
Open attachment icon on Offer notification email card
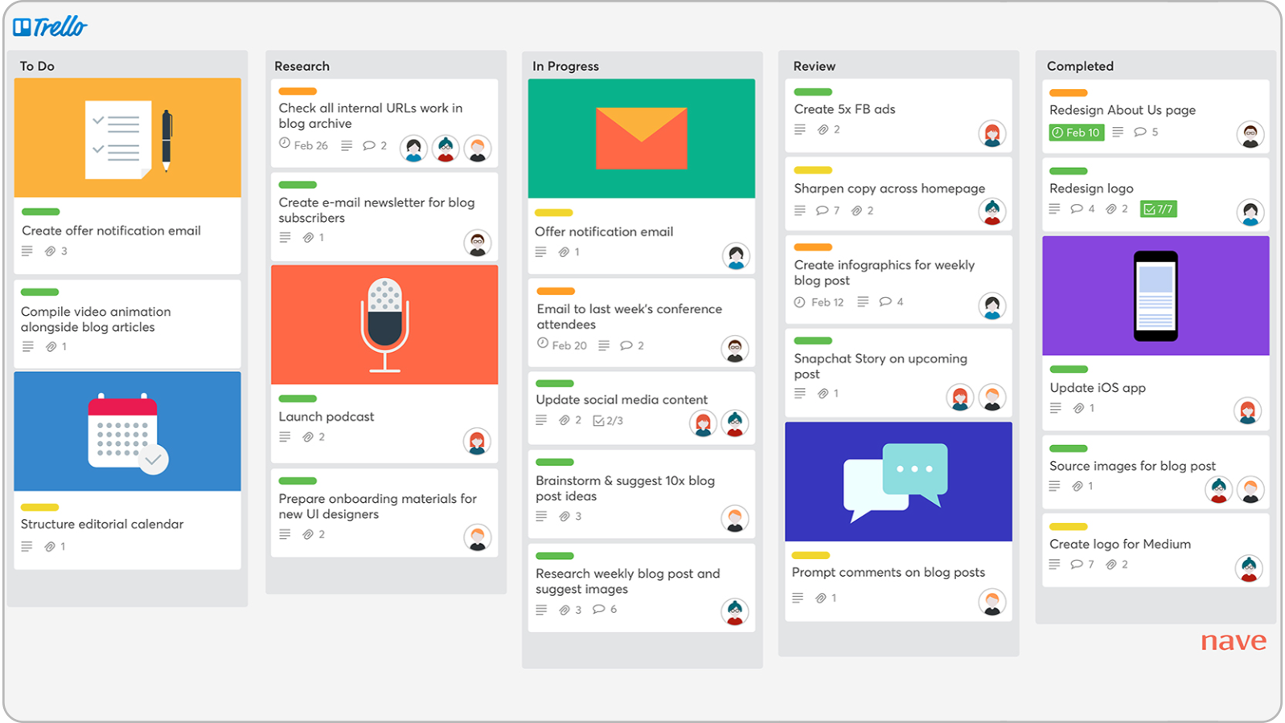[x=564, y=252]
